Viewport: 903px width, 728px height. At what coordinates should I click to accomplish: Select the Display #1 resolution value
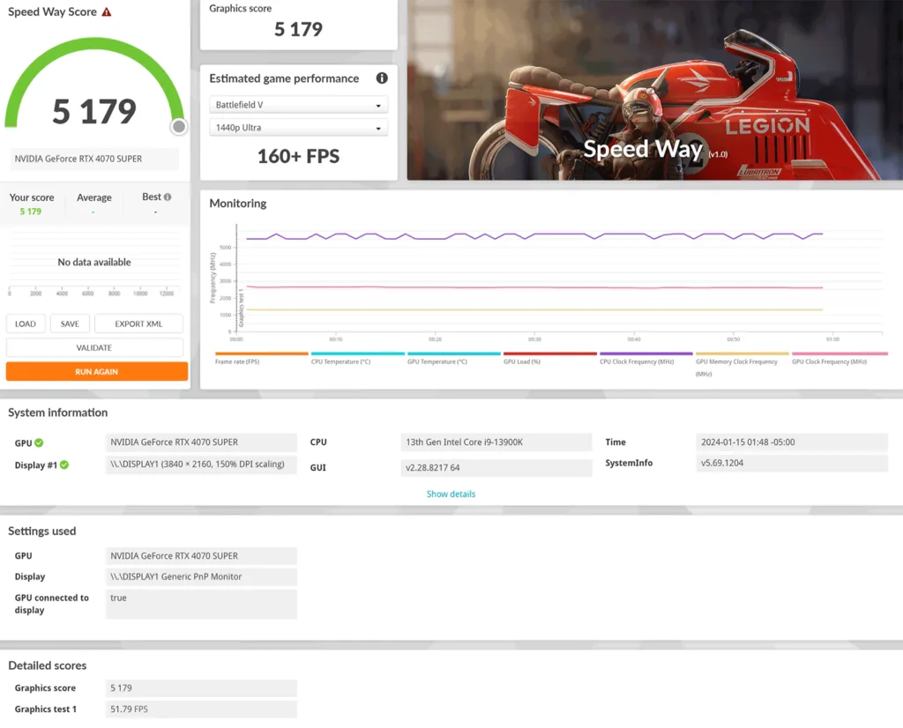tap(201, 464)
